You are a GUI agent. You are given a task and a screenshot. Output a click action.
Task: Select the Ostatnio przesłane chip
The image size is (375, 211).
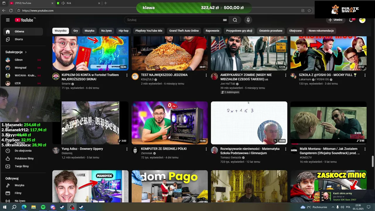click(x=271, y=31)
